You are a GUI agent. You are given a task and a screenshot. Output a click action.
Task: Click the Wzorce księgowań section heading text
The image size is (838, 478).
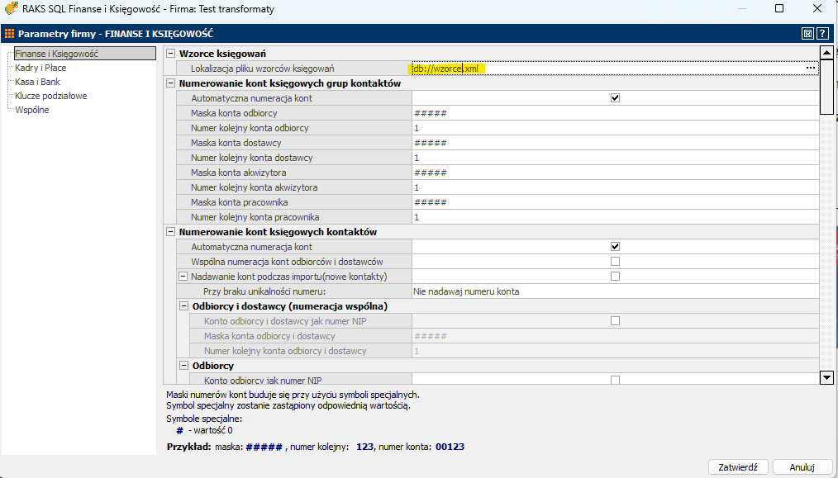[x=222, y=54]
